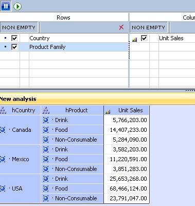Screen dimensions: 195x206
Task: Click the Unit Sales measure chart icon
Action: (135, 40)
